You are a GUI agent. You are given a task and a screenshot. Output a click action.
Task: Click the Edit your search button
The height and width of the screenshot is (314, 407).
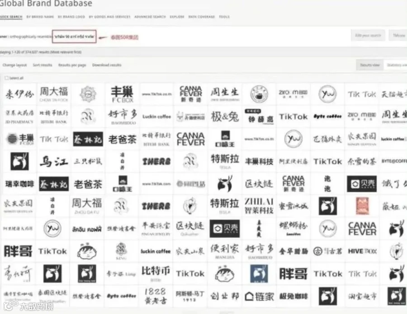(x=368, y=35)
